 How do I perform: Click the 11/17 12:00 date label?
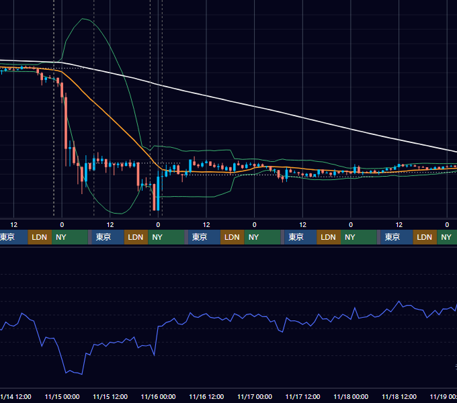[x=303, y=396]
